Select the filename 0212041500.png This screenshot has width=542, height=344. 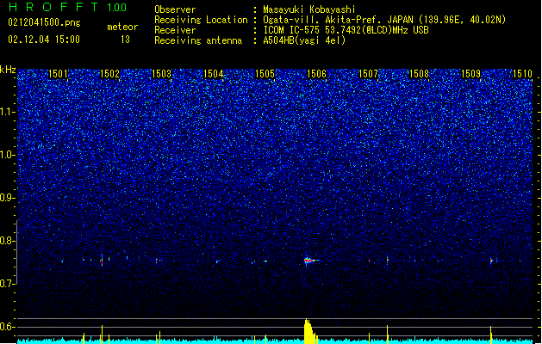coord(44,22)
